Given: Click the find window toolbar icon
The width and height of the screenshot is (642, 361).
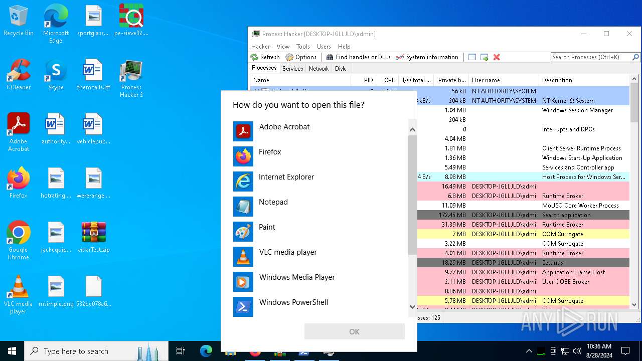Looking at the screenshot, I should pyautogui.click(x=472, y=57).
